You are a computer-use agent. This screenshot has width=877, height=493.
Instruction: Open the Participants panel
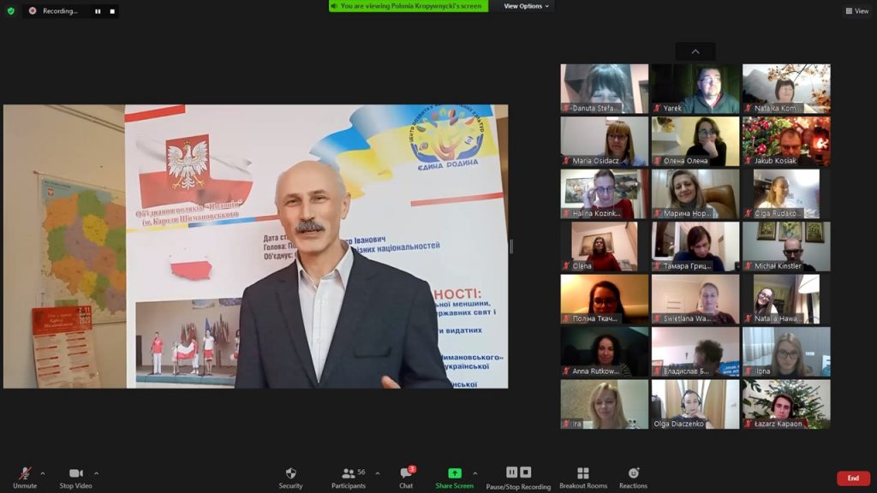349,474
